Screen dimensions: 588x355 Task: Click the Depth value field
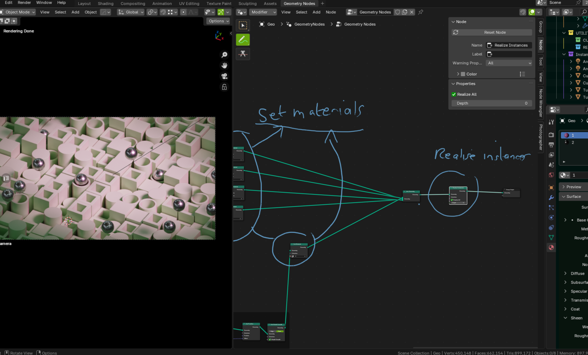click(x=491, y=103)
